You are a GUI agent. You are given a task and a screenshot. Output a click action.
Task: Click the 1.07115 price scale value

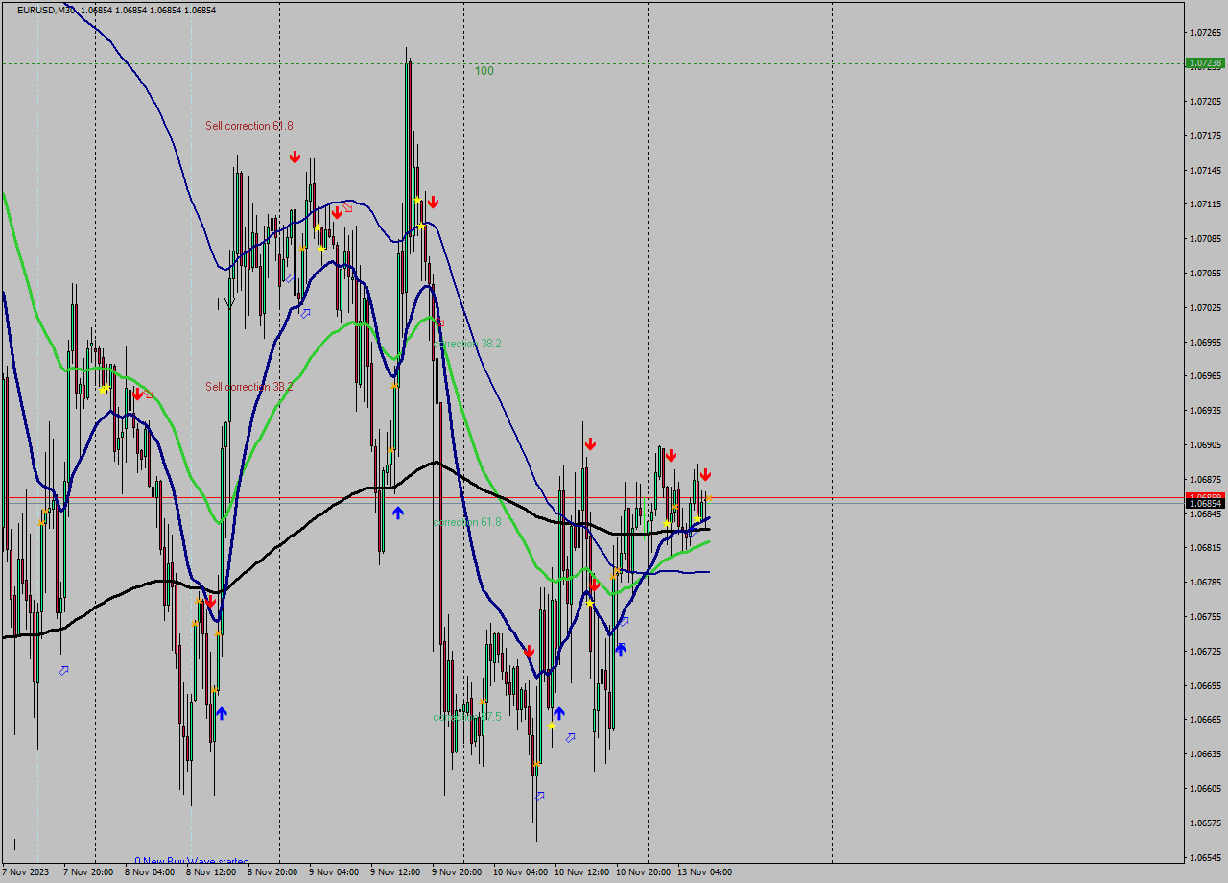tap(1206, 204)
